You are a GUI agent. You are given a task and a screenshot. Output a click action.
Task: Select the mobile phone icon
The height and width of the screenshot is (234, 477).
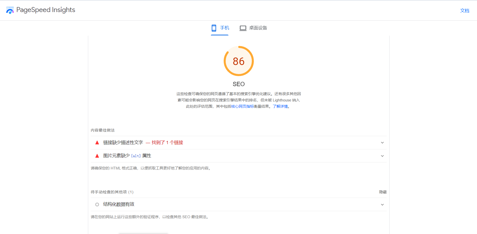tap(214, 28)
